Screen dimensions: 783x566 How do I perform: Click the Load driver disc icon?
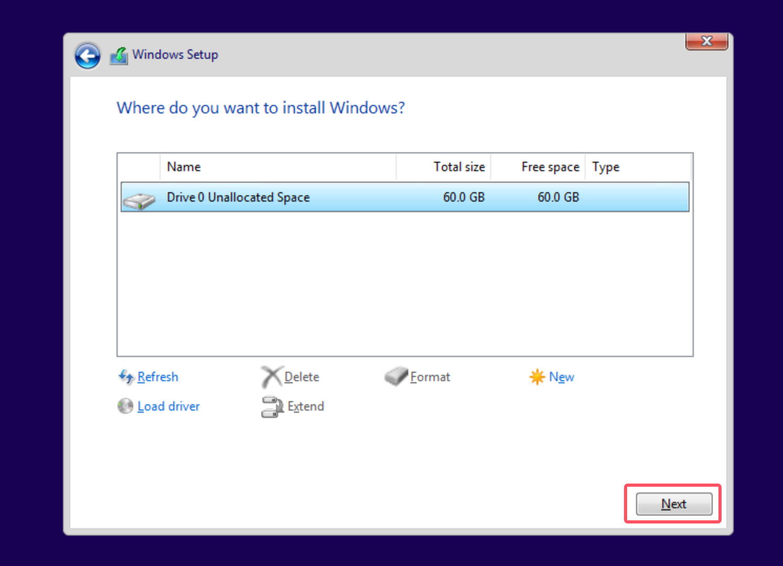pyautogui.click(x=125, y=406)
